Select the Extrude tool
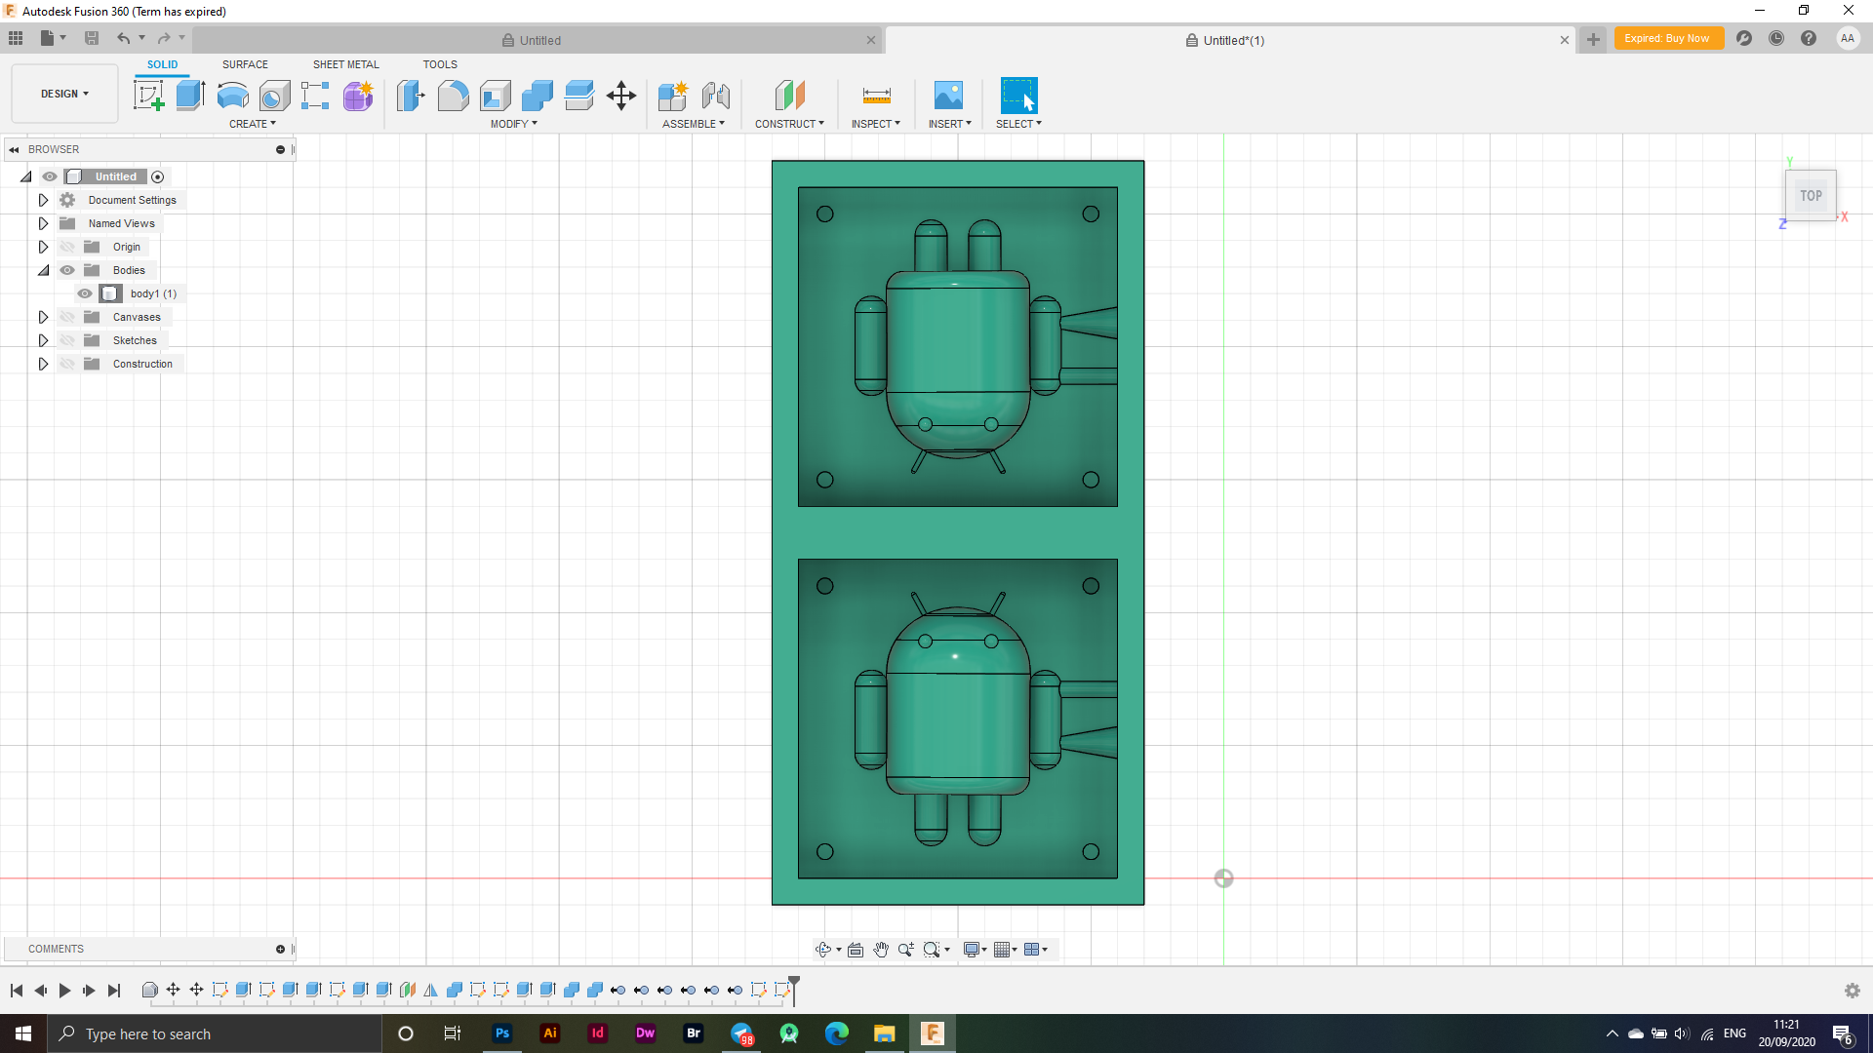 [x=190, y=96]
